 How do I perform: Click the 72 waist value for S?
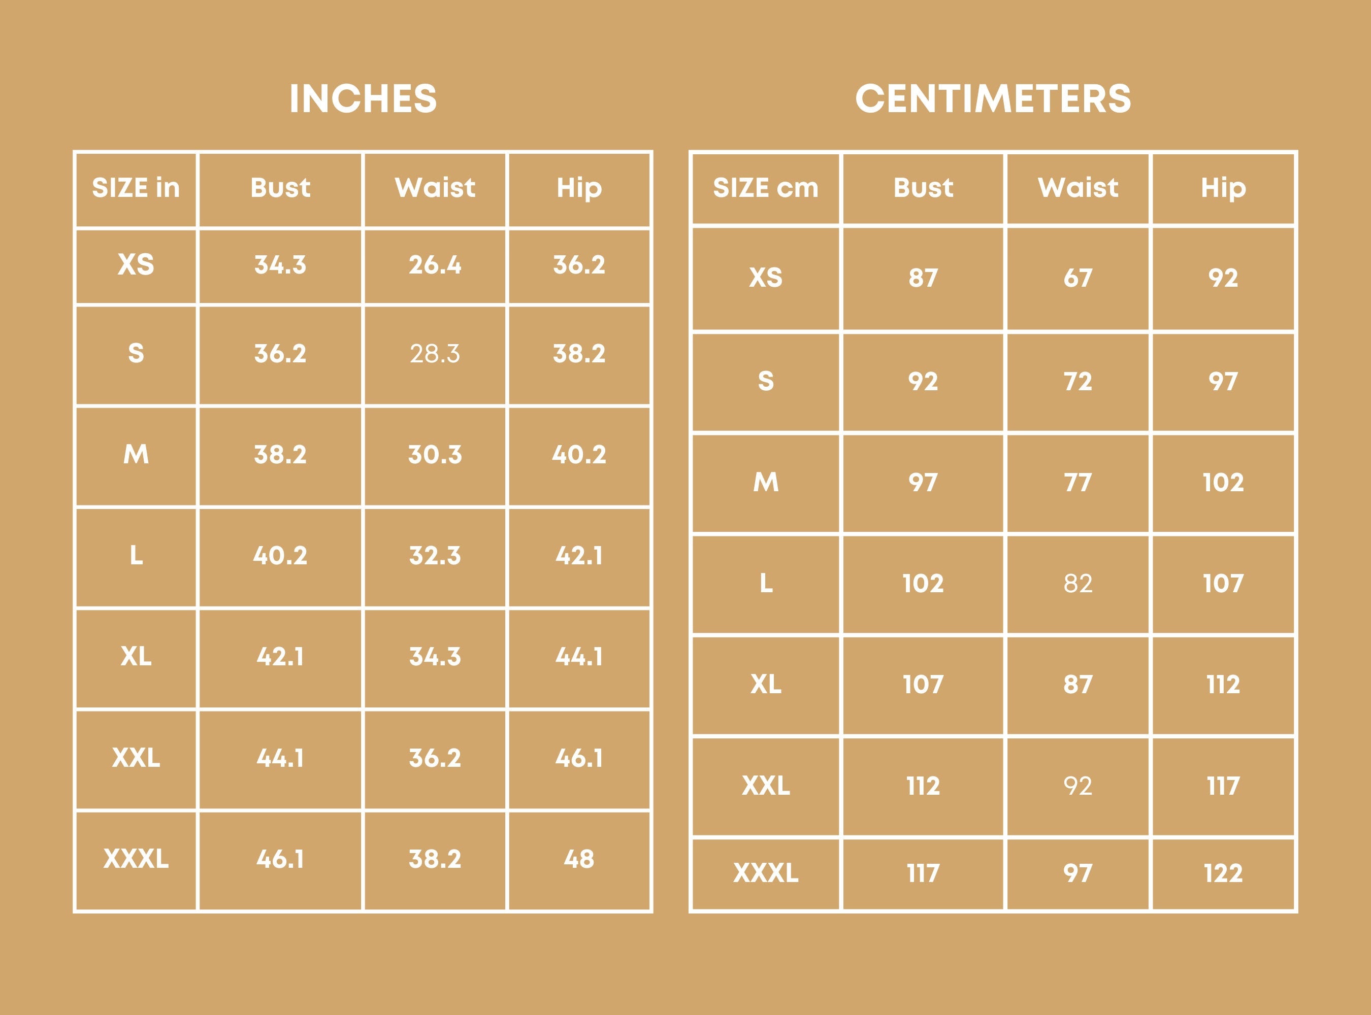pyautogui.click(x=1078, y=382)
